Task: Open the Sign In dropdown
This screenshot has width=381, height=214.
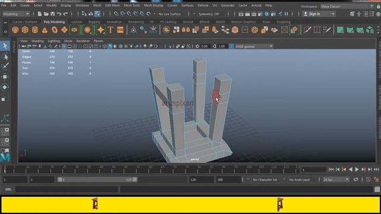Action: click(319, 14)
